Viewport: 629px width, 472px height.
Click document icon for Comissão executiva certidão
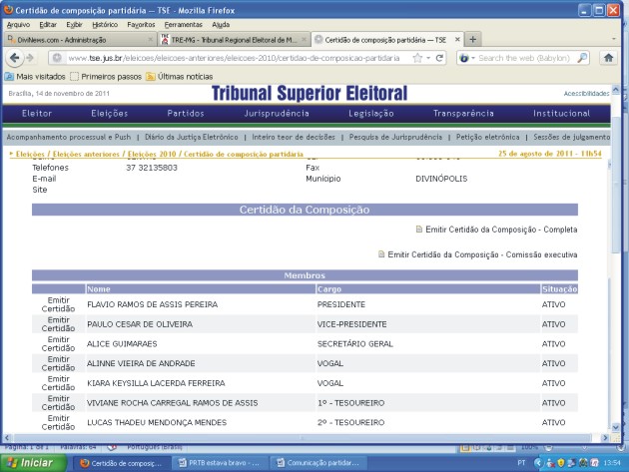[381, 254]
